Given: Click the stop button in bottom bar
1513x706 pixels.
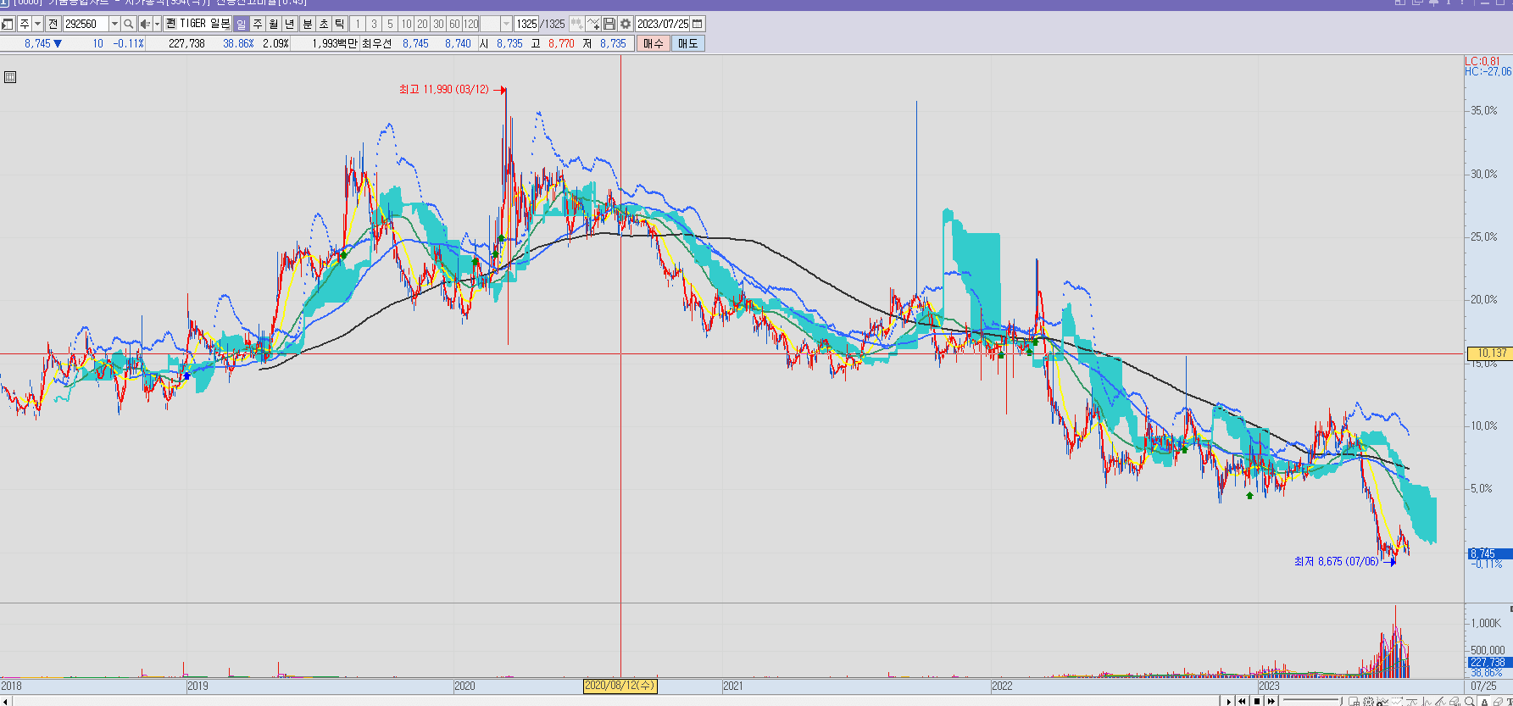Looking at the screenshot, I should tap(1257, 701).
